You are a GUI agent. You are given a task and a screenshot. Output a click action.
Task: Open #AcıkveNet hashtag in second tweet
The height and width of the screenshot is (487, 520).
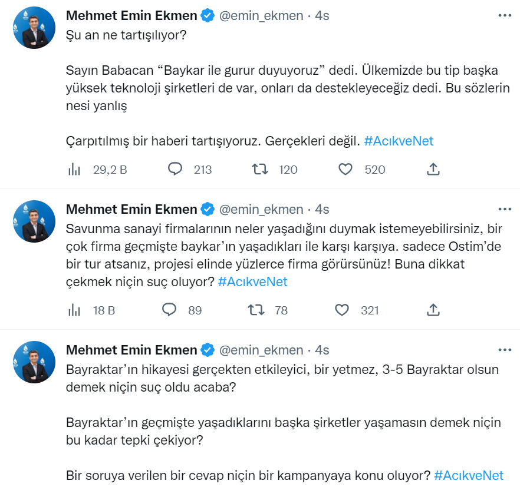252,281
